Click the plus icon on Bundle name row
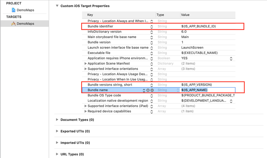Viewport: 267px width, 158px height. click(x=148, y=90)
